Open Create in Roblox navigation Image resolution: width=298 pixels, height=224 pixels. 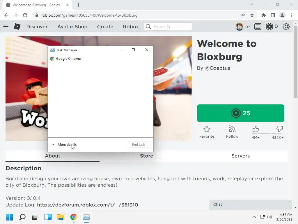pyautogui.click(x=105, y=27)
